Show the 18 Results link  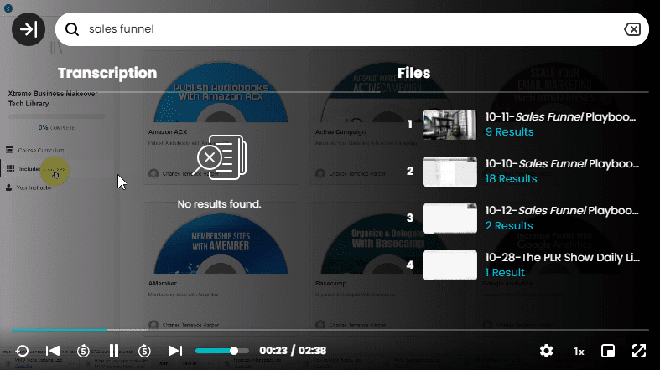tap(511, 179)
